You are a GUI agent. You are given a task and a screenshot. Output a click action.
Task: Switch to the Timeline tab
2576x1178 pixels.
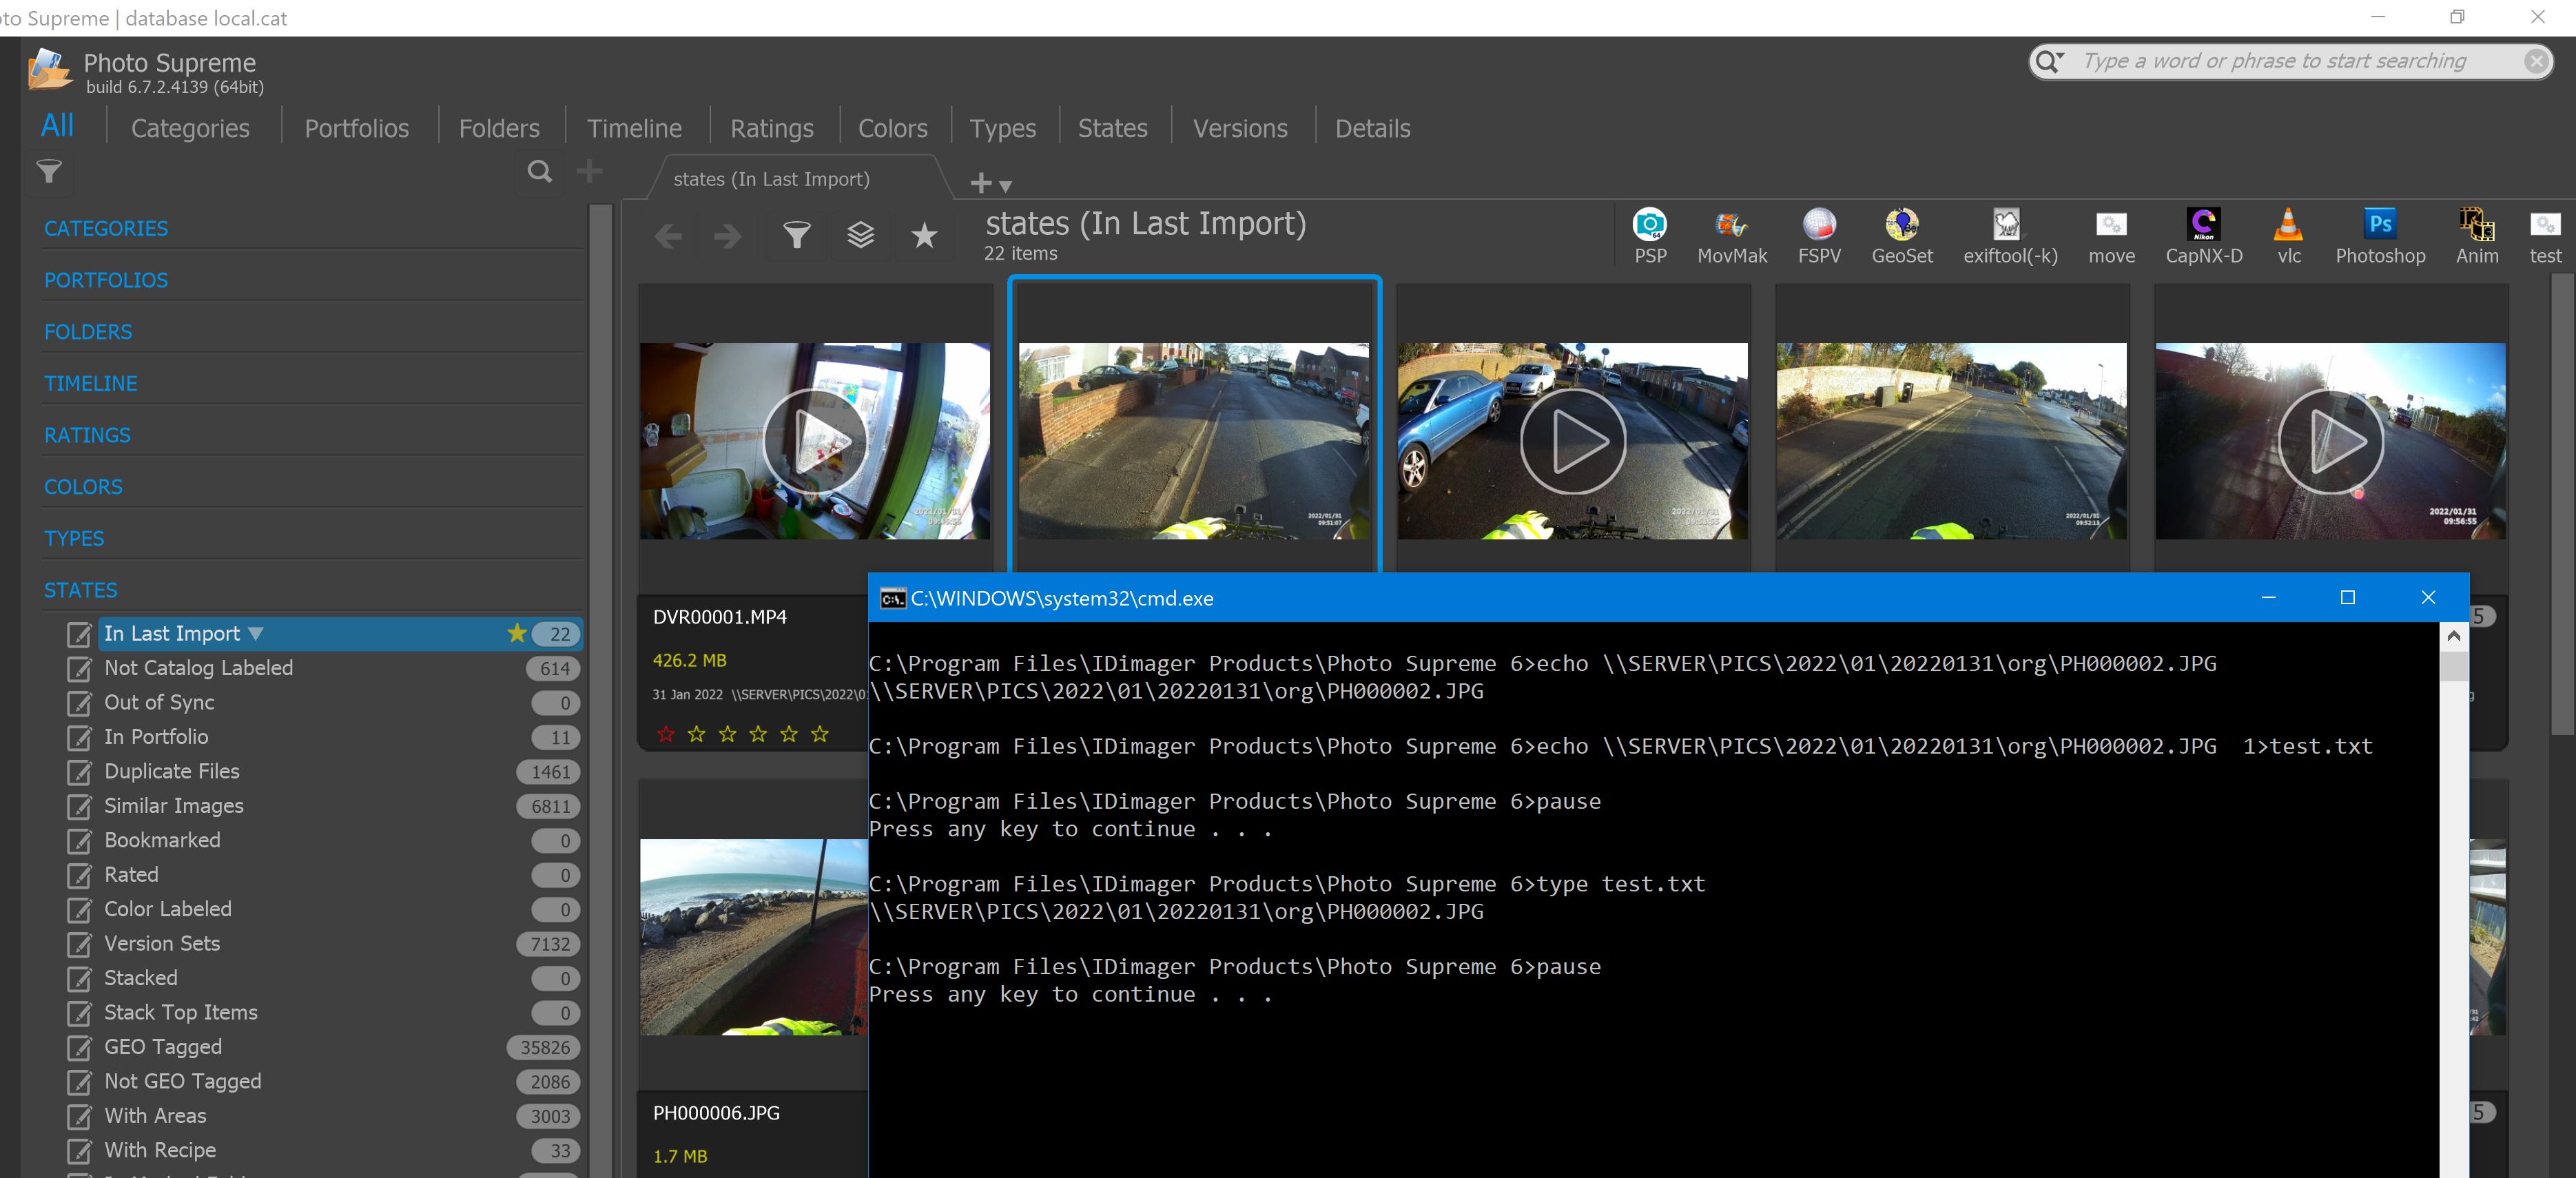click(x=634, y=128)
